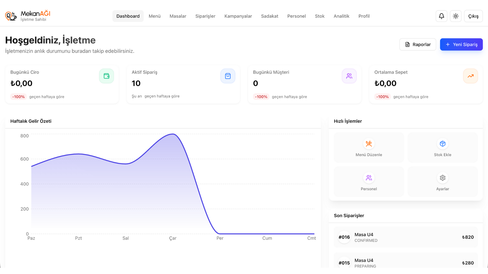
Task: Click the purple users icon in Bugünkü Müşteri
Action: pyautogui.click(x=349, y=76)
